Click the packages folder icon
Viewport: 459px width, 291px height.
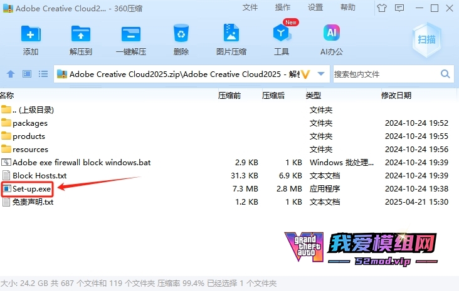click(x=6, y=123)
